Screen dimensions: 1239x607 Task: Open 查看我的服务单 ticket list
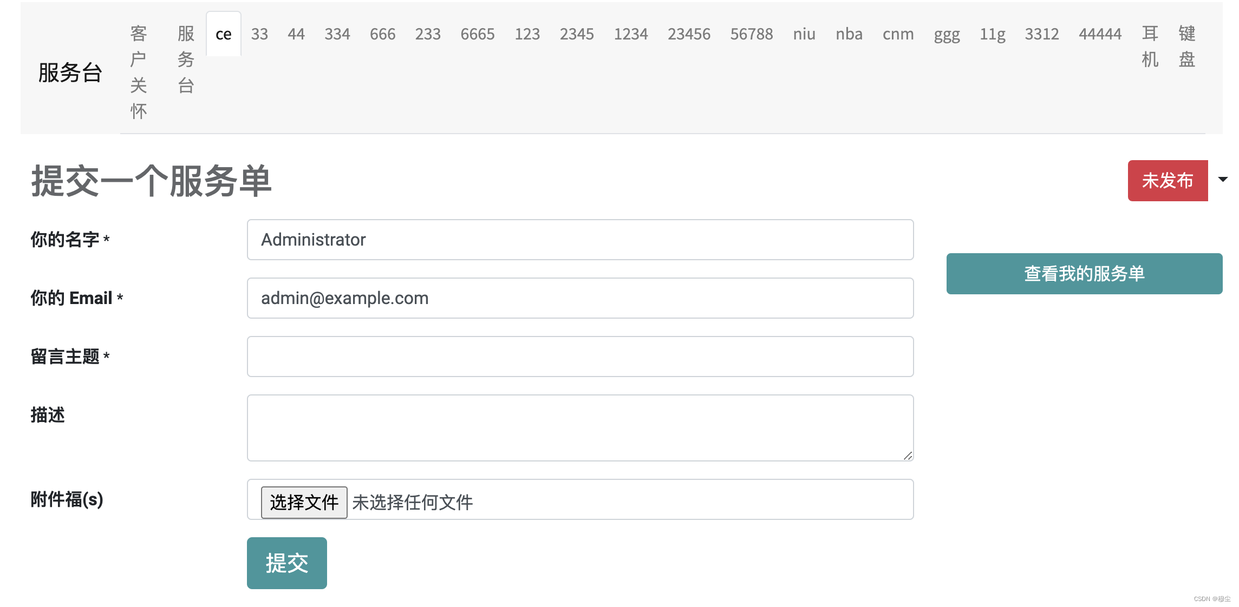coord(1084,274)
